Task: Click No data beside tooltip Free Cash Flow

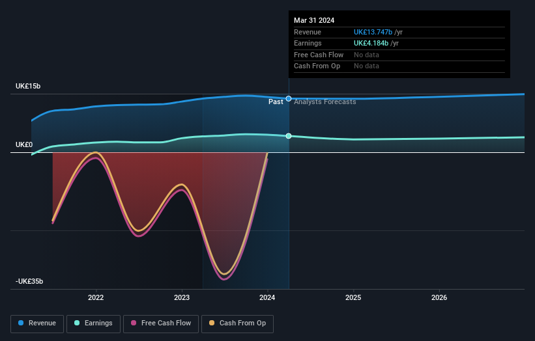Action: tap(366, 55)
